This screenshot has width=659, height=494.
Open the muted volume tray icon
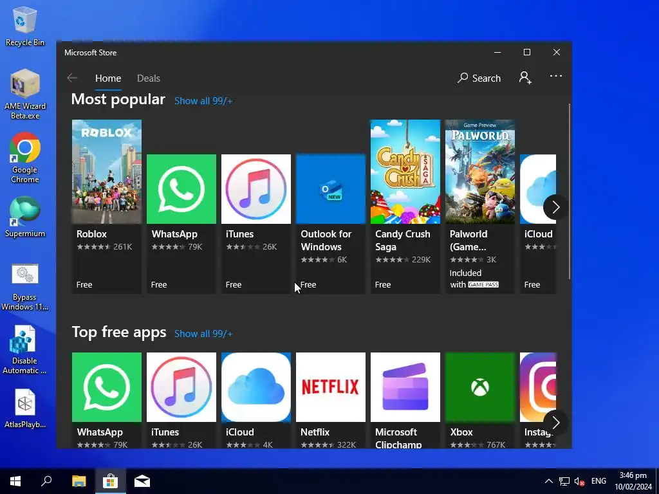click(580, 481)
